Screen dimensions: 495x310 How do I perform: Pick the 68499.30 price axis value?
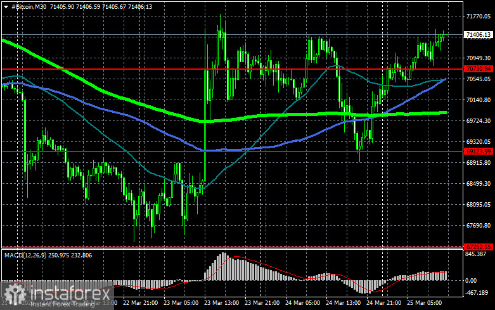coord(479,184)
